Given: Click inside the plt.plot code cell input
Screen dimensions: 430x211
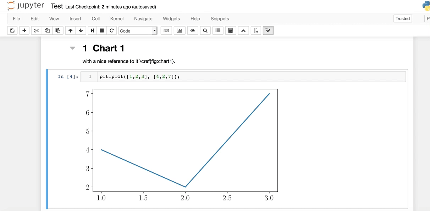Looking at the screenshot, I should click(248, 76).
